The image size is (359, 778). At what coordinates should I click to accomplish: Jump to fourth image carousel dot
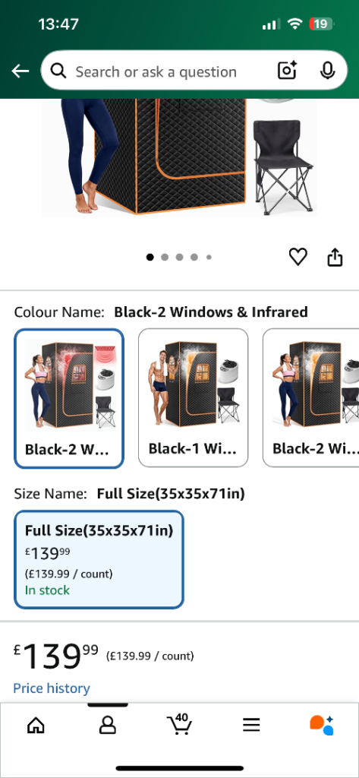click(194, 257)
